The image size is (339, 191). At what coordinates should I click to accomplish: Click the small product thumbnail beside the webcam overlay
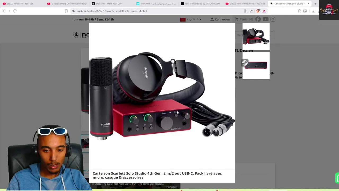(85, 143)
